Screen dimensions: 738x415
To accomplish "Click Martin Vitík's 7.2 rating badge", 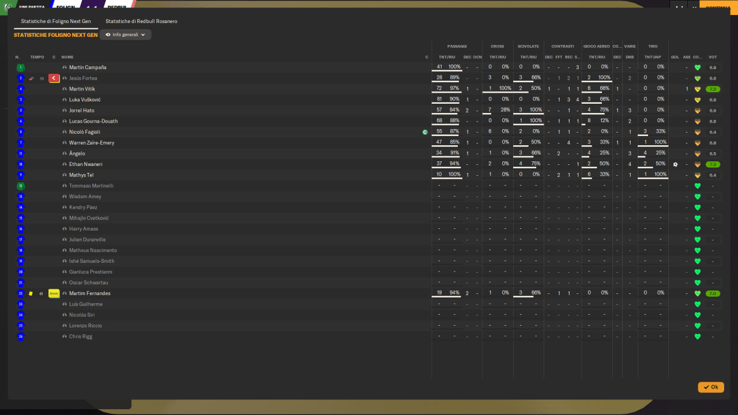I will coord(713,89).
